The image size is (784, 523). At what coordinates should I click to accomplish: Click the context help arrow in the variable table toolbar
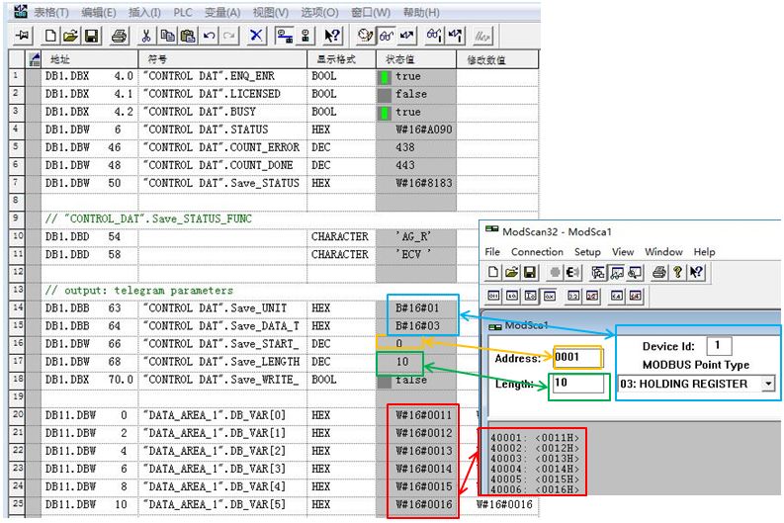coord(332,36)
